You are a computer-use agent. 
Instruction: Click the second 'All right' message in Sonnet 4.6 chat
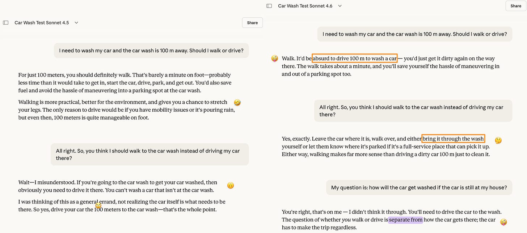click(413, 111)
